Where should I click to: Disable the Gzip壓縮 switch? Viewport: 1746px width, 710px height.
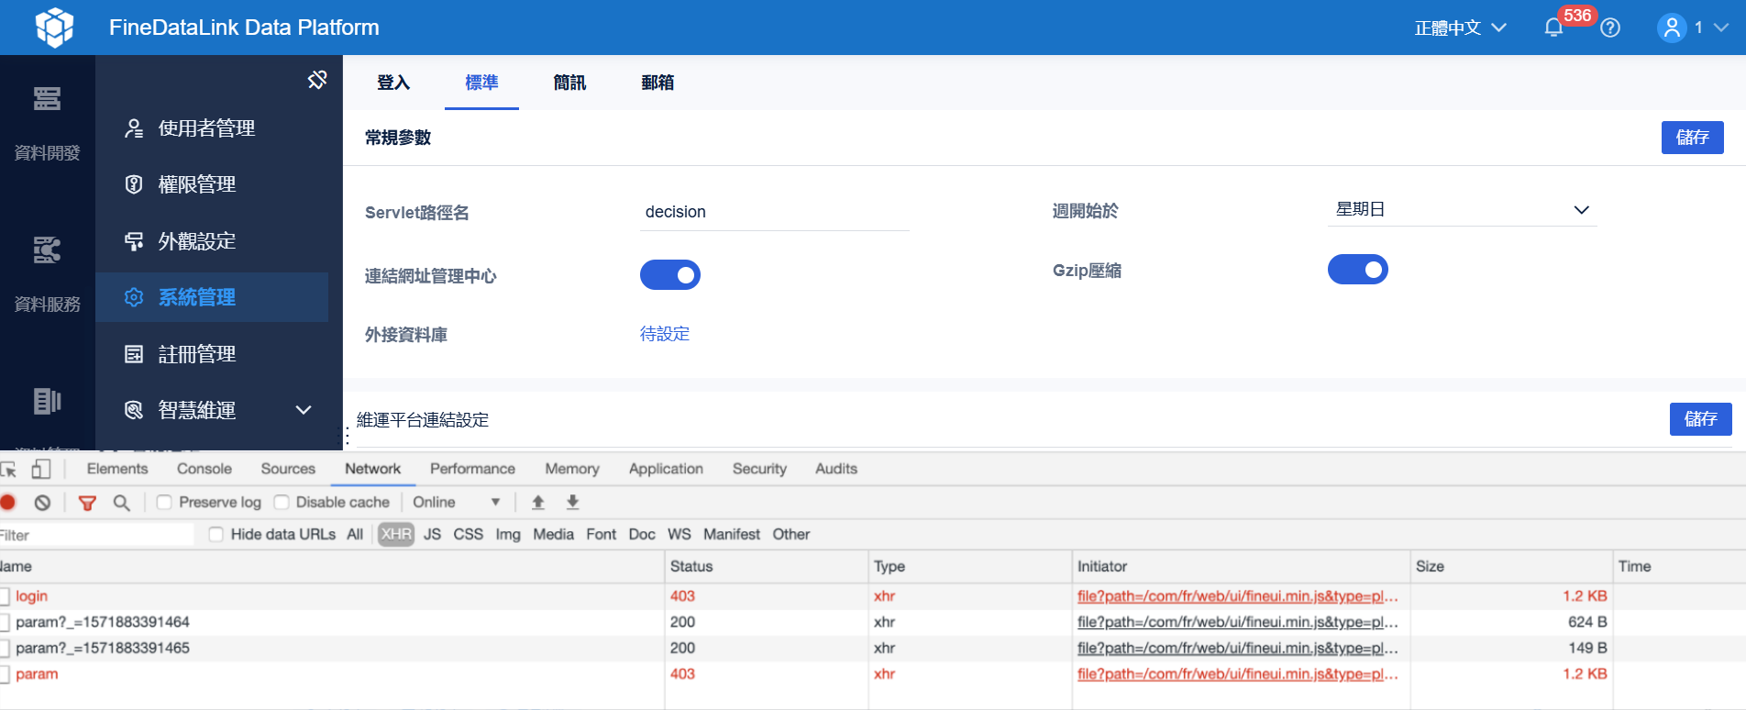(x=1357, y=270)
